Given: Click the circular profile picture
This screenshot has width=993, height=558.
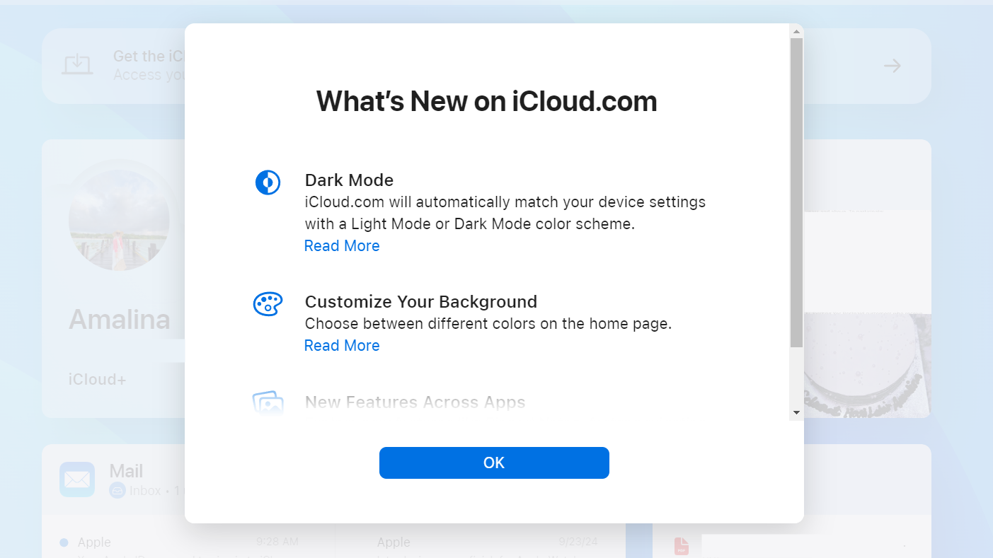Looking at the screenshot, I should [x=119, y=221].
